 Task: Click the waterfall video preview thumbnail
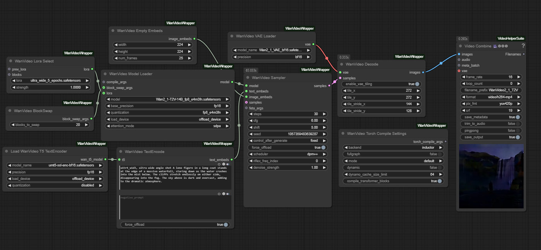tap(491, 176)
